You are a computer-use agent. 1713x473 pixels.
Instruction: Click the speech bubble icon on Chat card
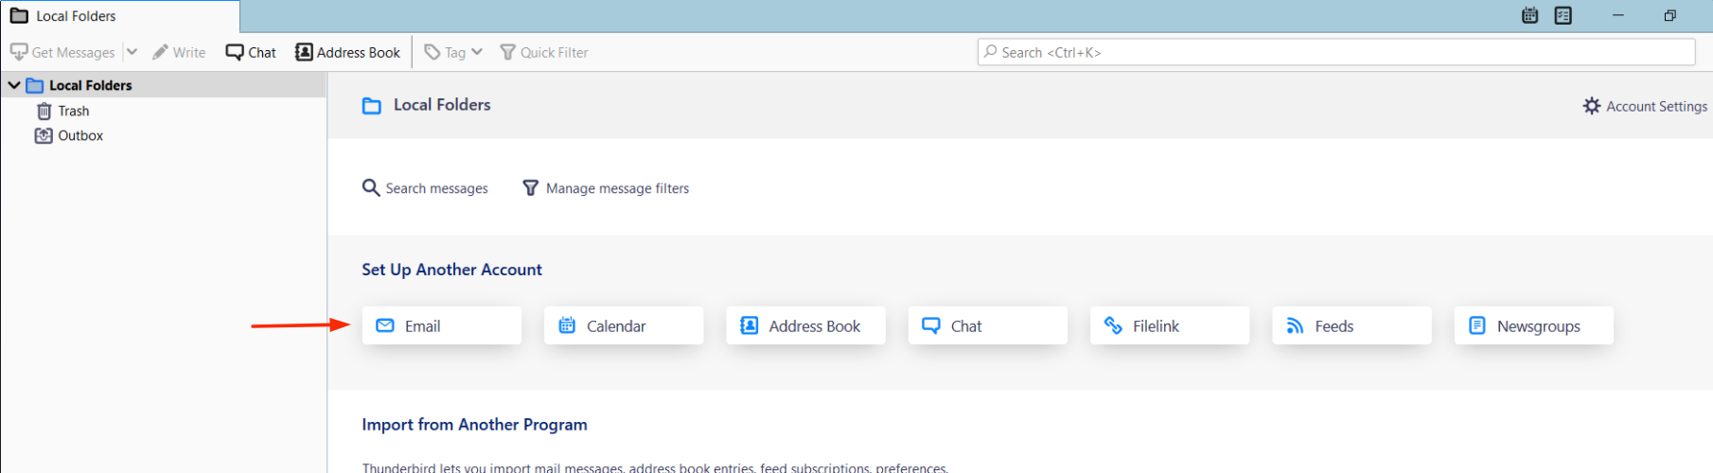point(931,325)
